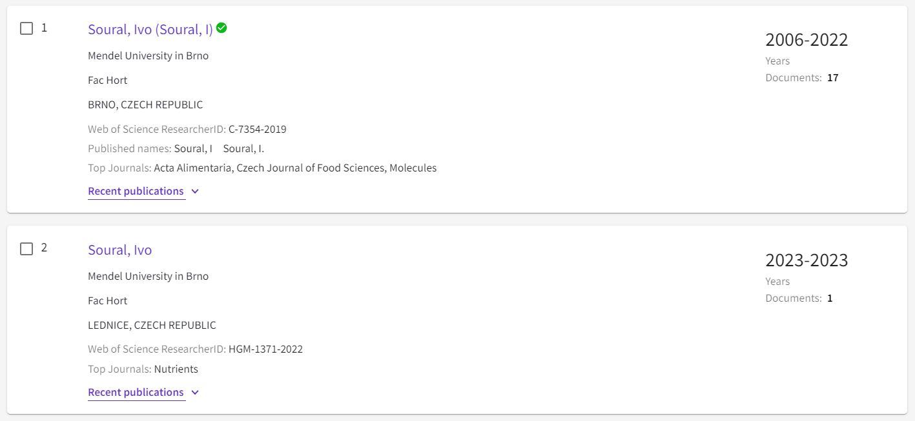The height and width of the screenshot is (421, 915).
Task: Open Soural, Ivo (Soural, I) author profile
Action: [x=150, y=29]
